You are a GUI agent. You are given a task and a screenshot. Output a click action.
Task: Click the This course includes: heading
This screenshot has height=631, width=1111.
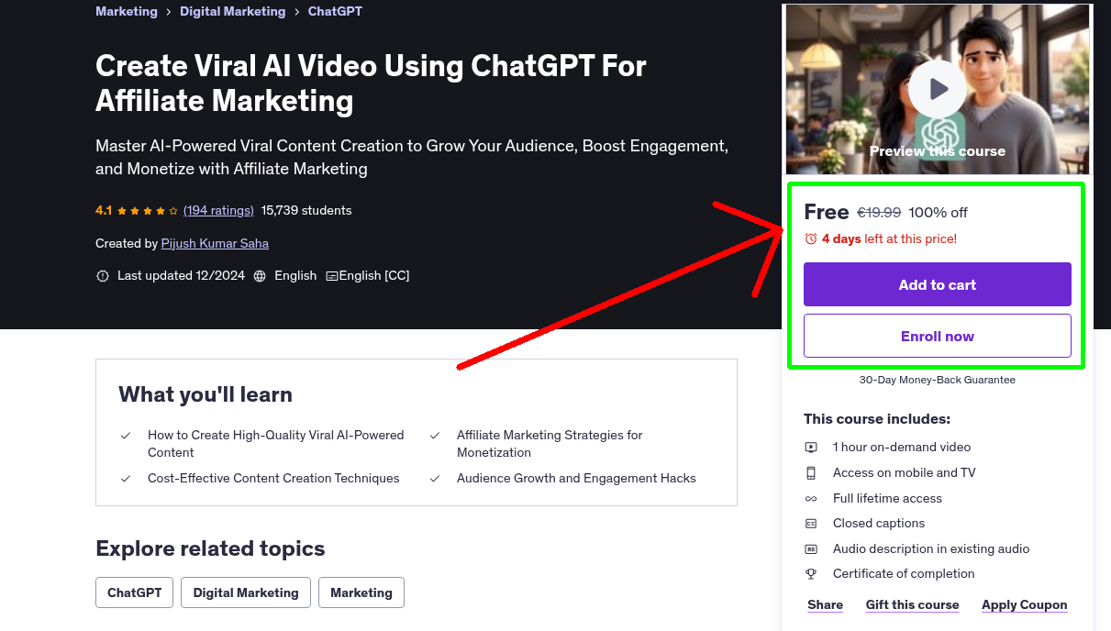[x=877, y=419]
